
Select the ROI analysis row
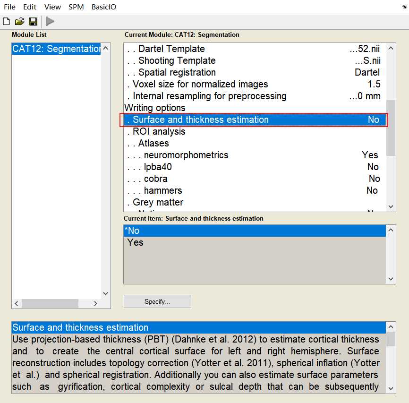point(255,131)
